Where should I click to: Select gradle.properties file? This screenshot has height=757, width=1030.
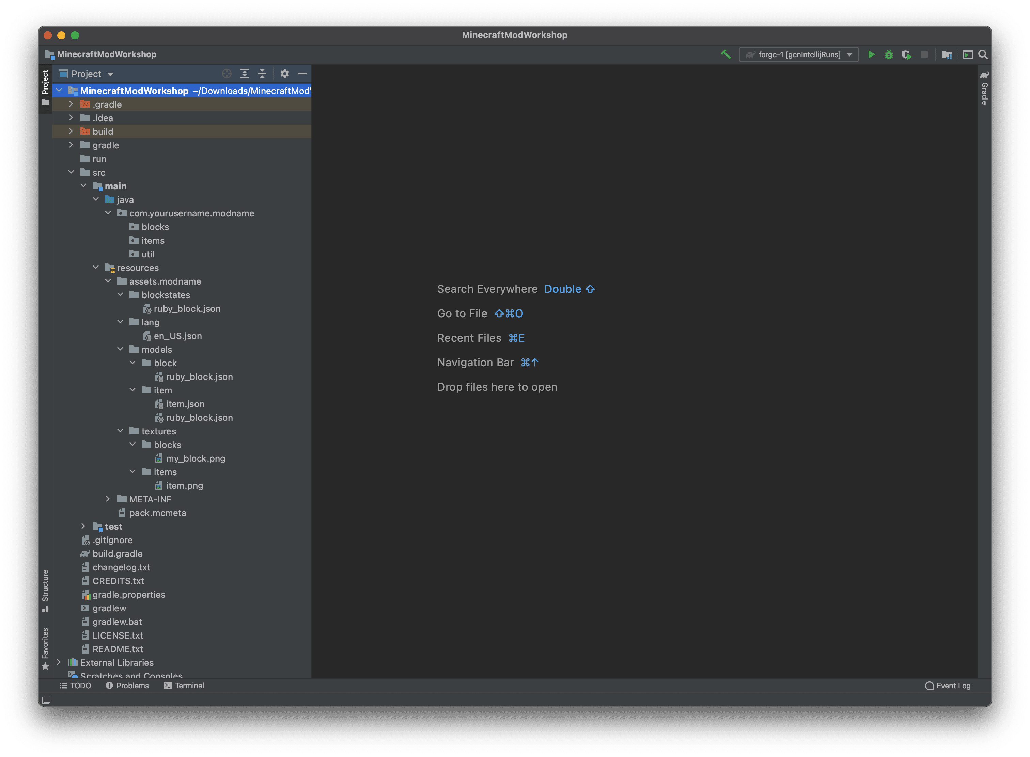click(x=123, y=594)
